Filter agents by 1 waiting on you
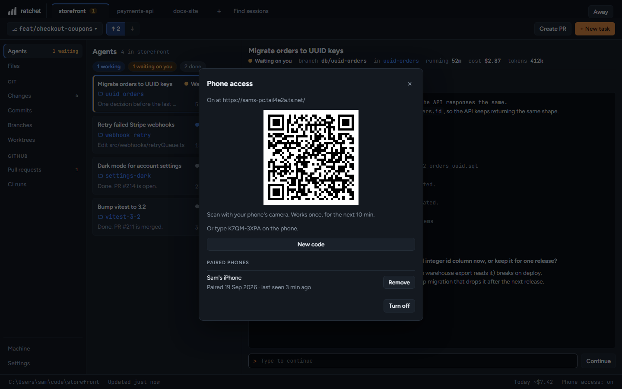622x389 pixels. coord(152,67)
